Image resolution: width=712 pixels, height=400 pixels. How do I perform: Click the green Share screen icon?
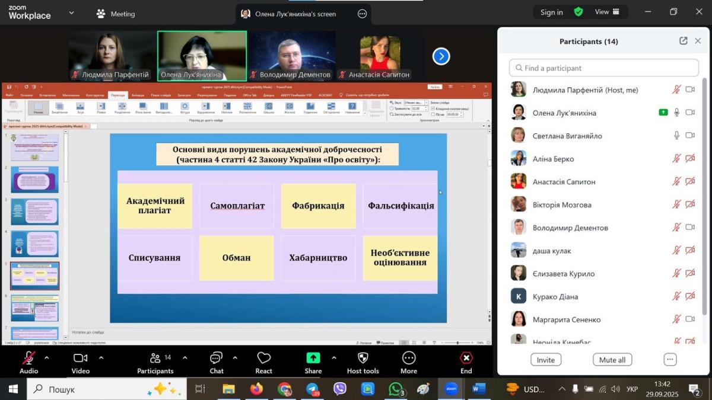[313, 358]
